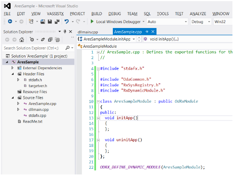The height and width of the screenshot is (176, 234).
Task: Close the AresSample.cpp tab
Action: coord(153,32)
